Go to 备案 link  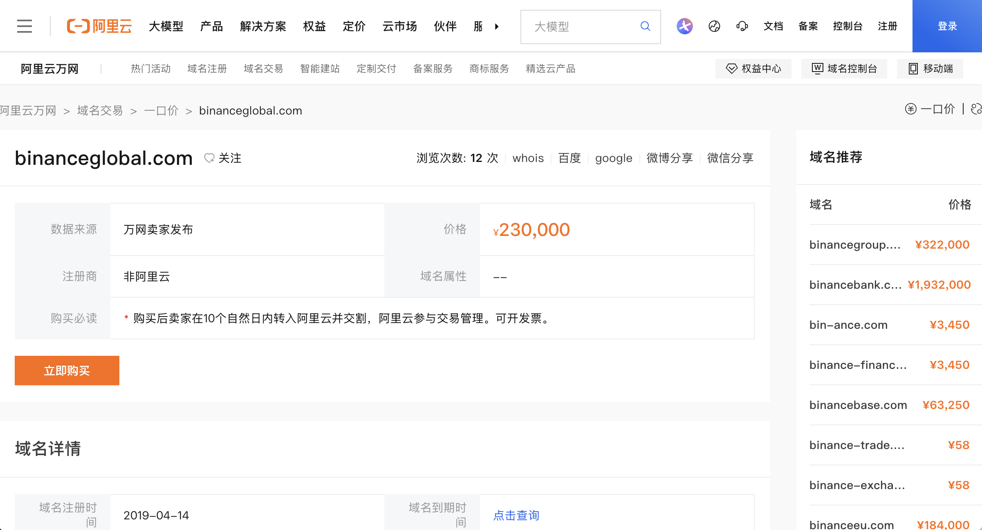point(808,26)
